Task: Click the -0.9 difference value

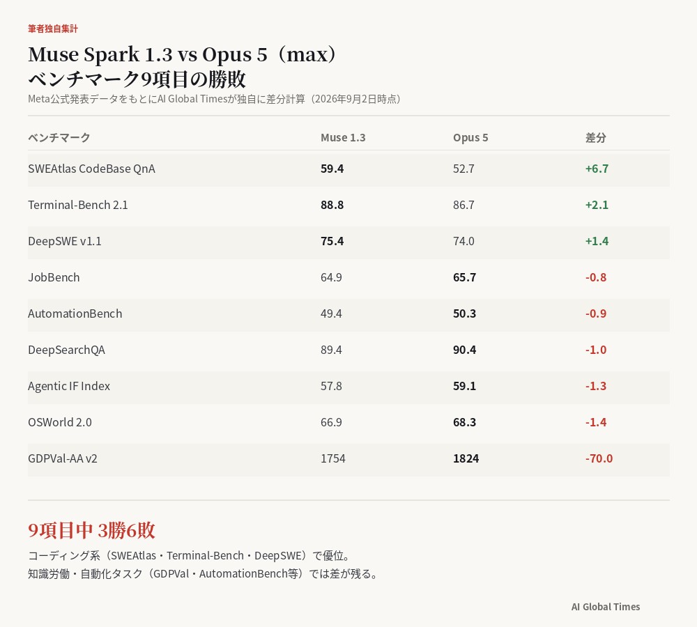Action: (x=596, y=313)
